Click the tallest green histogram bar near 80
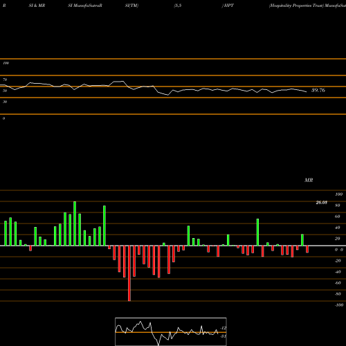The height and width of the screenshot is (346, 346). click(x=75, y=224)
